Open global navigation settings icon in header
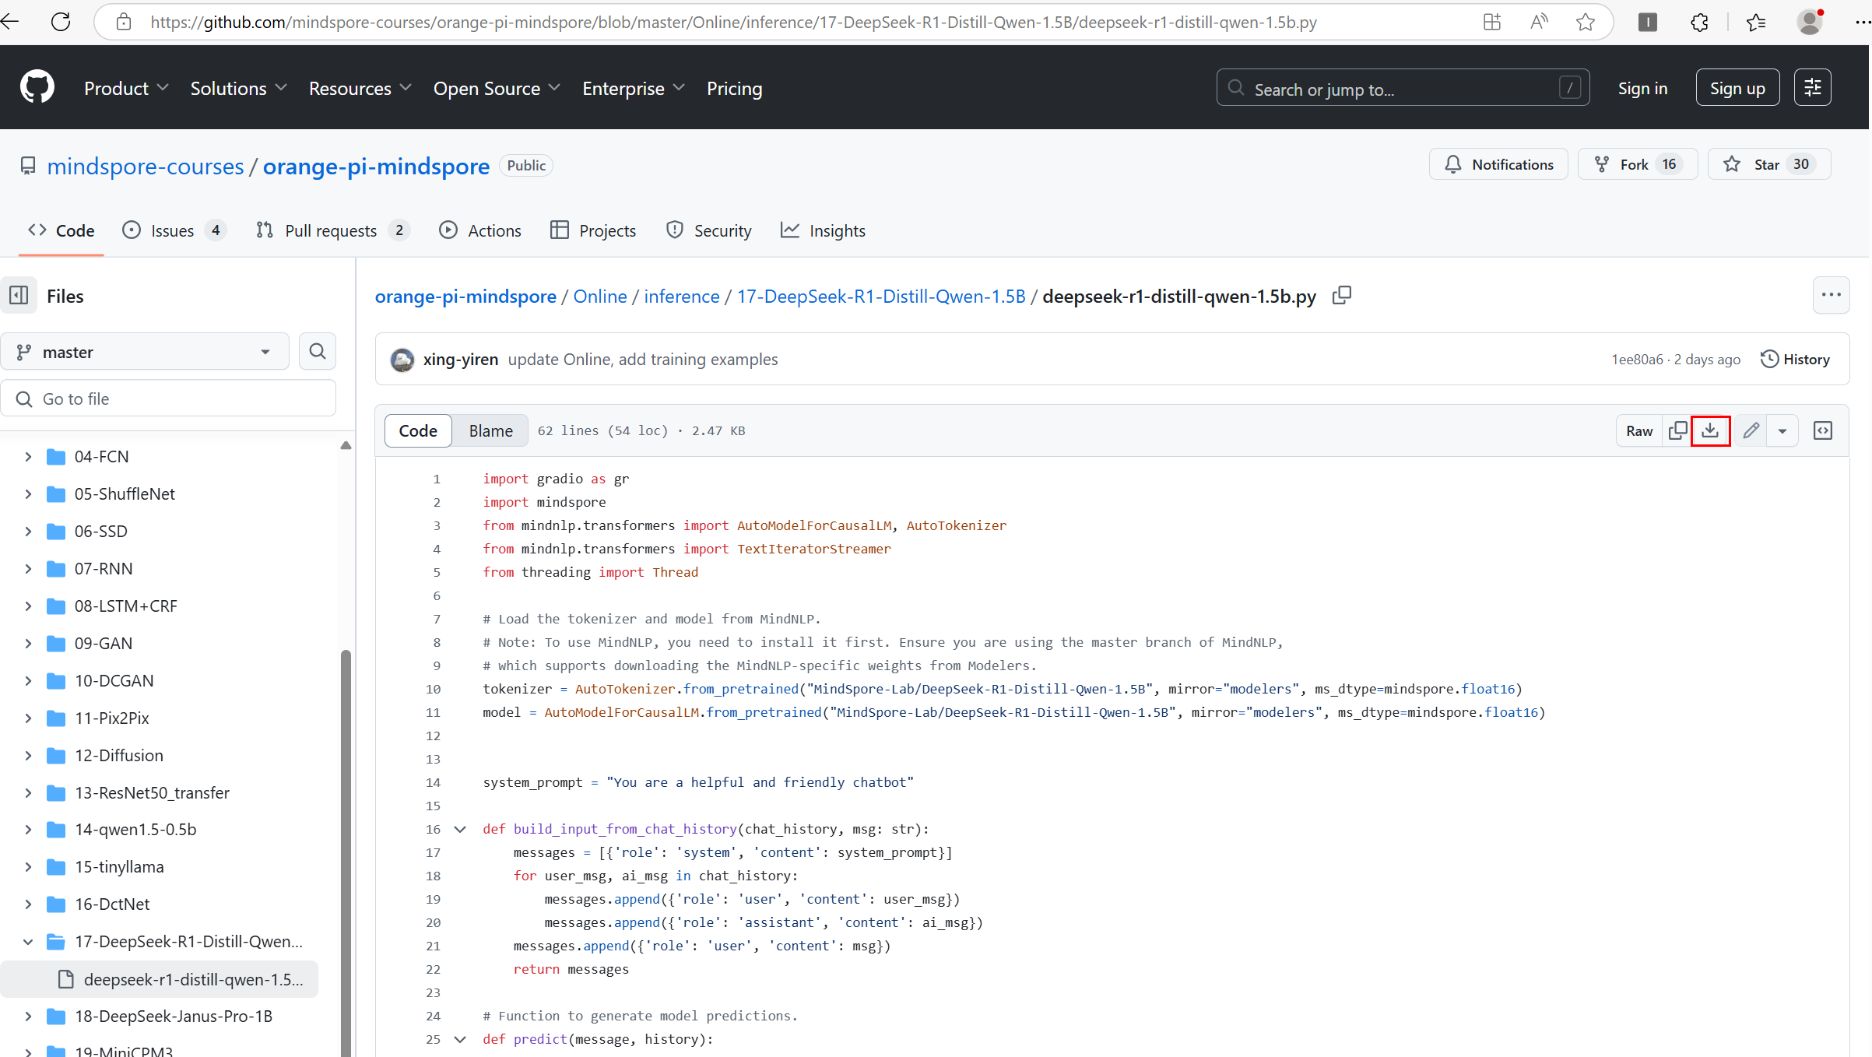Image resolution: width=1872 pixels, height=1057 pixels. click(1812, 88)
